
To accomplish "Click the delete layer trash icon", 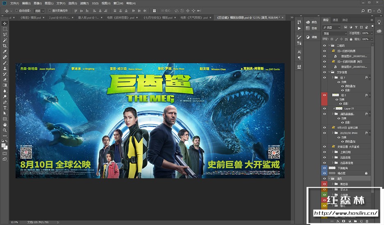I will pos(367,221).
